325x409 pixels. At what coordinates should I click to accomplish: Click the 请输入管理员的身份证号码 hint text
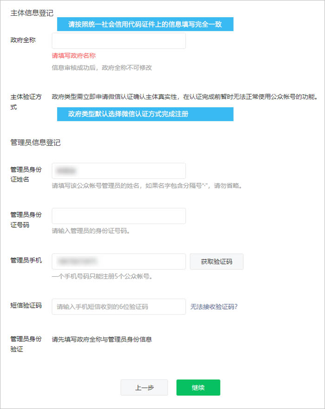point(91,231)
